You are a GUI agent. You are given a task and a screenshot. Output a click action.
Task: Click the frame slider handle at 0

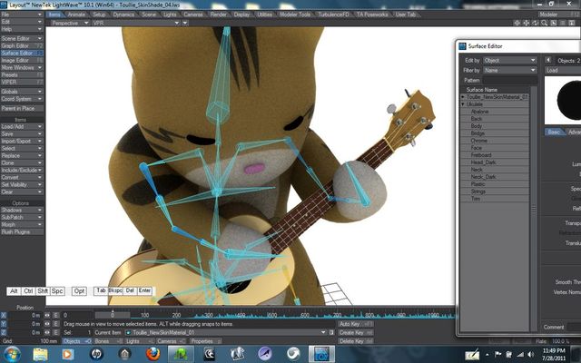click(x=113, y=315)
